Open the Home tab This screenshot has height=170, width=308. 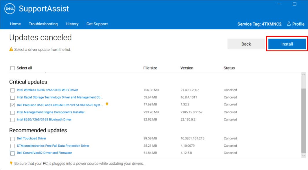pos(15,24)
